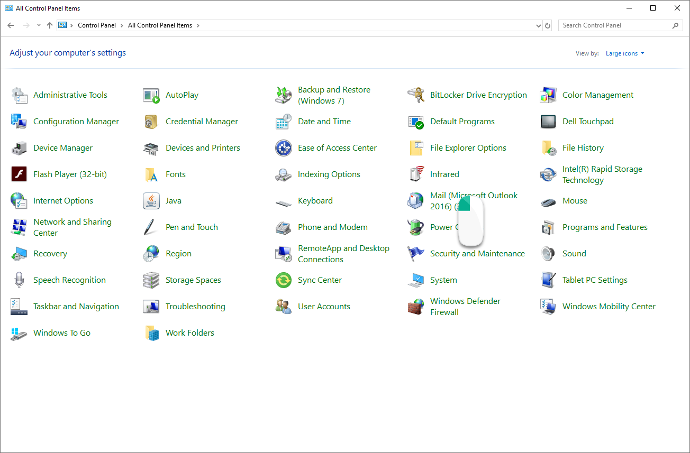This screenshot has height=453, width=690.
Task: Open the BitLocker Drive Encryption icon
Action: [x=416, y=95]
